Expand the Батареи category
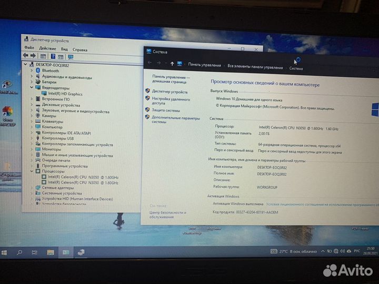 [32, 82]
